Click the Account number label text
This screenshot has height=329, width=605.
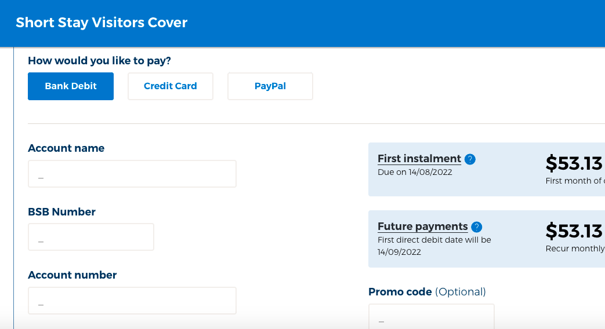(x=72, y=275)
